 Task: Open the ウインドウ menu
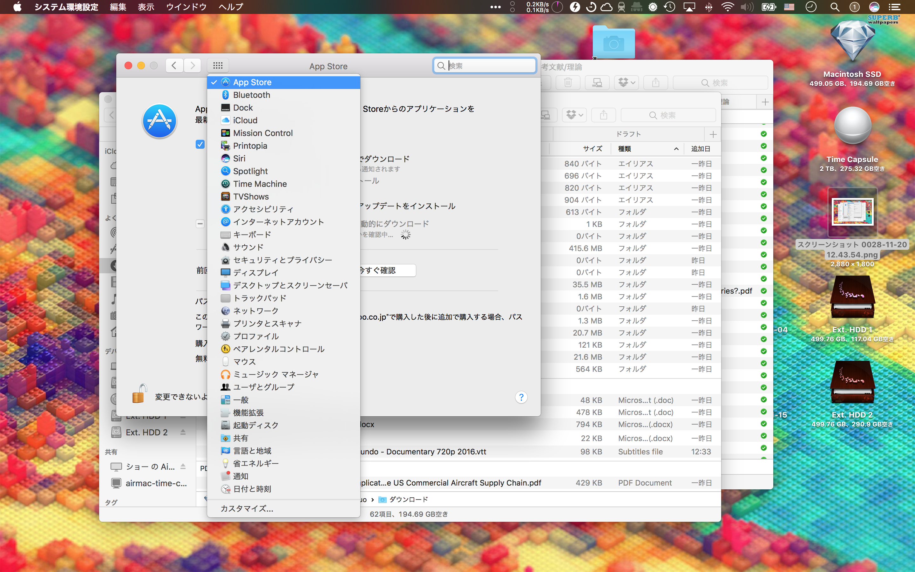point(186,7)
